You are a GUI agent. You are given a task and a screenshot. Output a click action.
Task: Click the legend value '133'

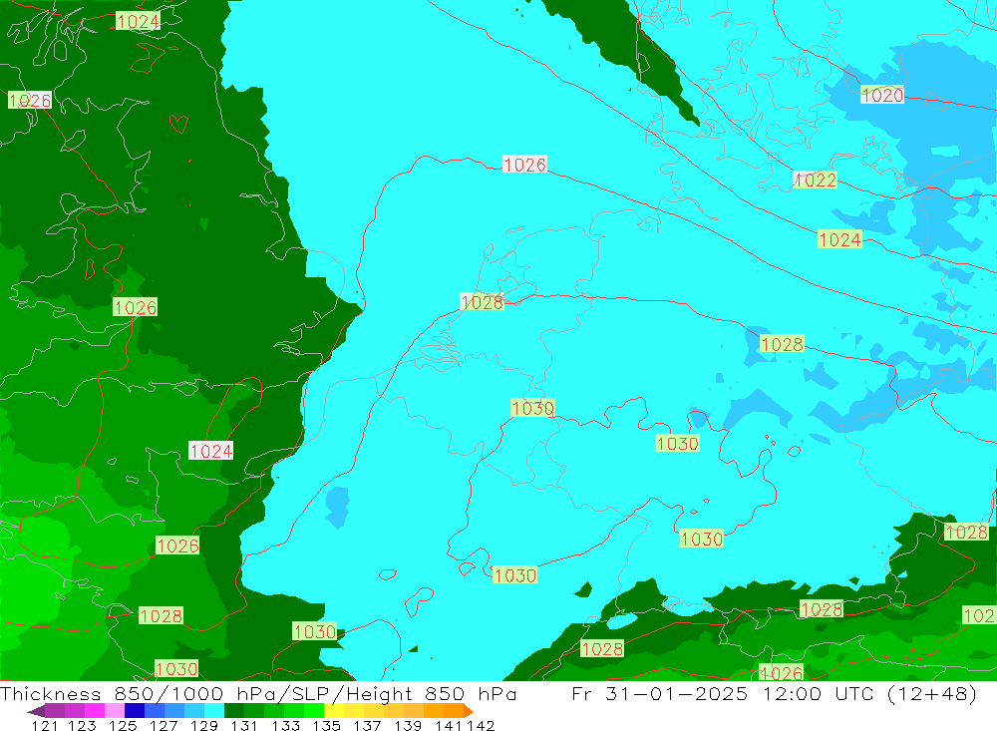pyautogui.click(x=285, y=725)
